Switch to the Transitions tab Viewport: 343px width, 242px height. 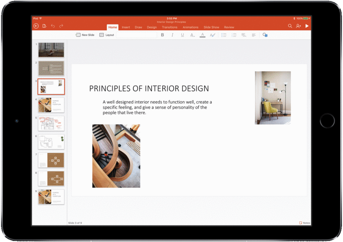click(x=169, y=27)
